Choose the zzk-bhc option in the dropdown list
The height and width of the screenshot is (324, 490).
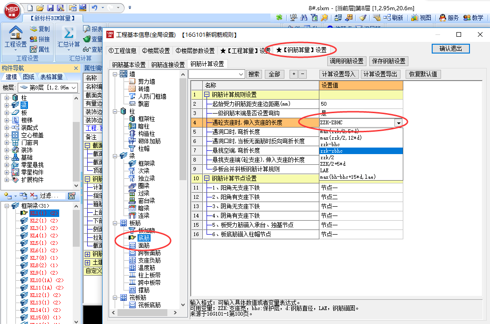361,144
